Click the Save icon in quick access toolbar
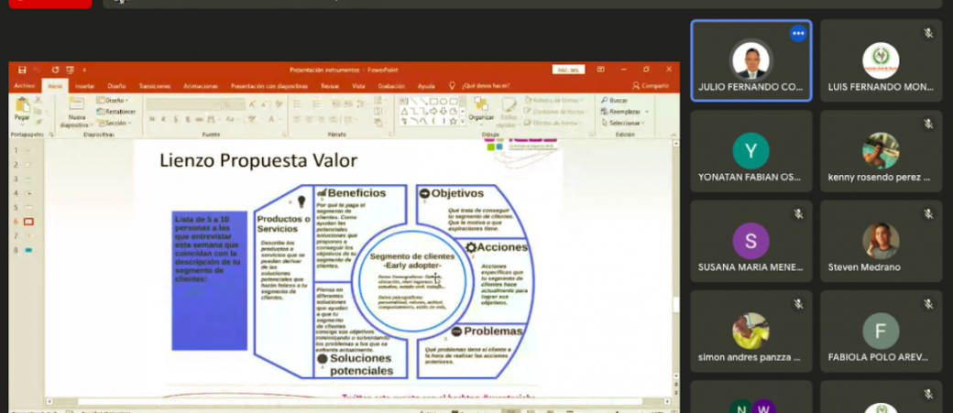This screenshot has height=413, width=953. 22,70
